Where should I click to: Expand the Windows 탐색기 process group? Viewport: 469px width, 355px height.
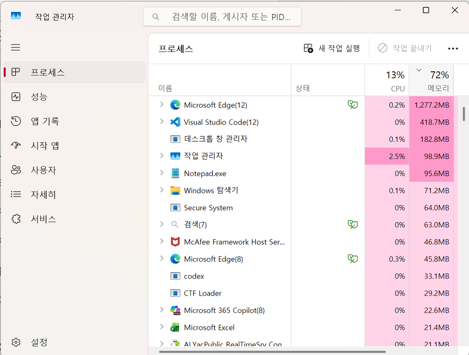[x=162, y=190]
